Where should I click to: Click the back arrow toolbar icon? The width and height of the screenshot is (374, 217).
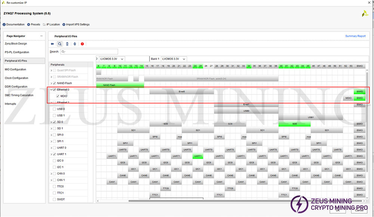[52, 44]
